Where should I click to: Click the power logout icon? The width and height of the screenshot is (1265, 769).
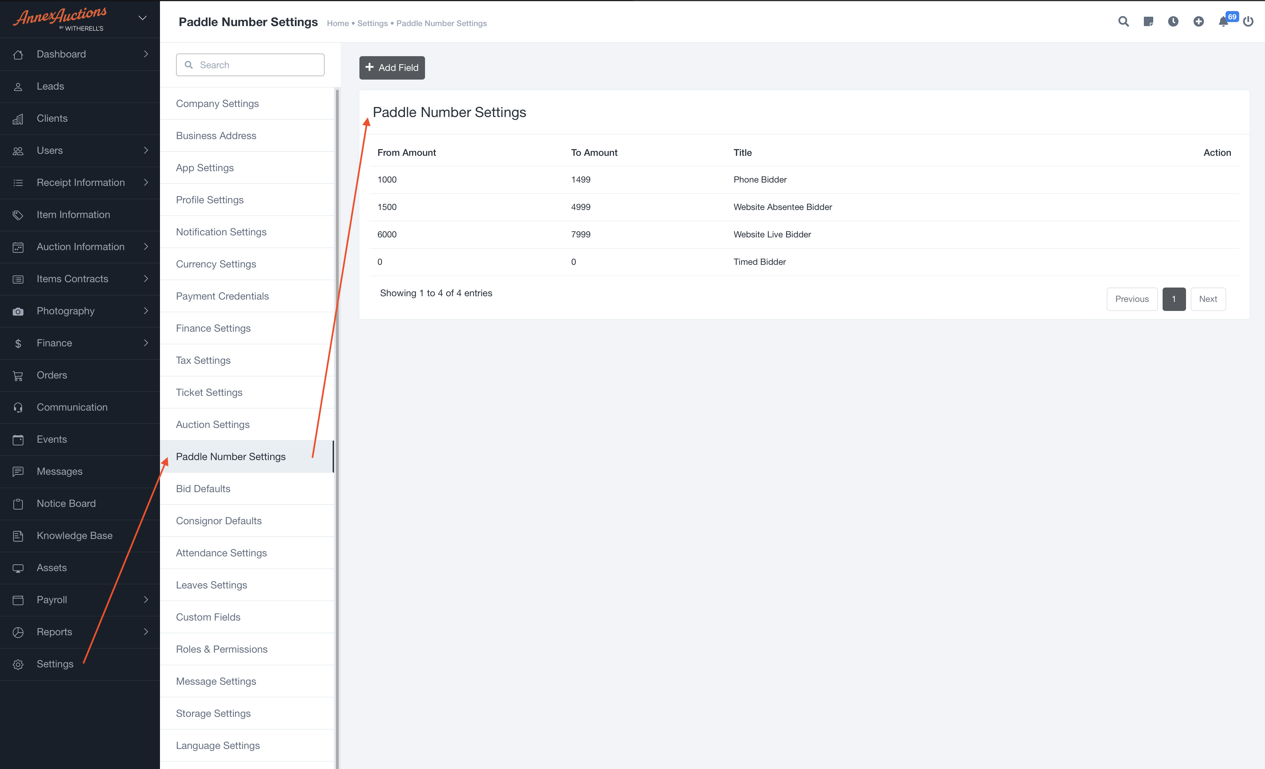(1248, 21)
